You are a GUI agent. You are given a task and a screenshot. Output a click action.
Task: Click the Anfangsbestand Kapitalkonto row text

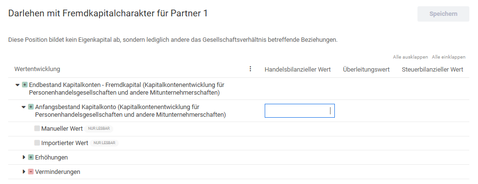pyautogui.click(x=130, y=111)
